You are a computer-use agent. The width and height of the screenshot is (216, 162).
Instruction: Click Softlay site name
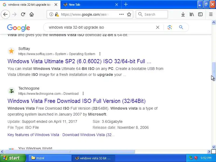[x=24, y=49]
